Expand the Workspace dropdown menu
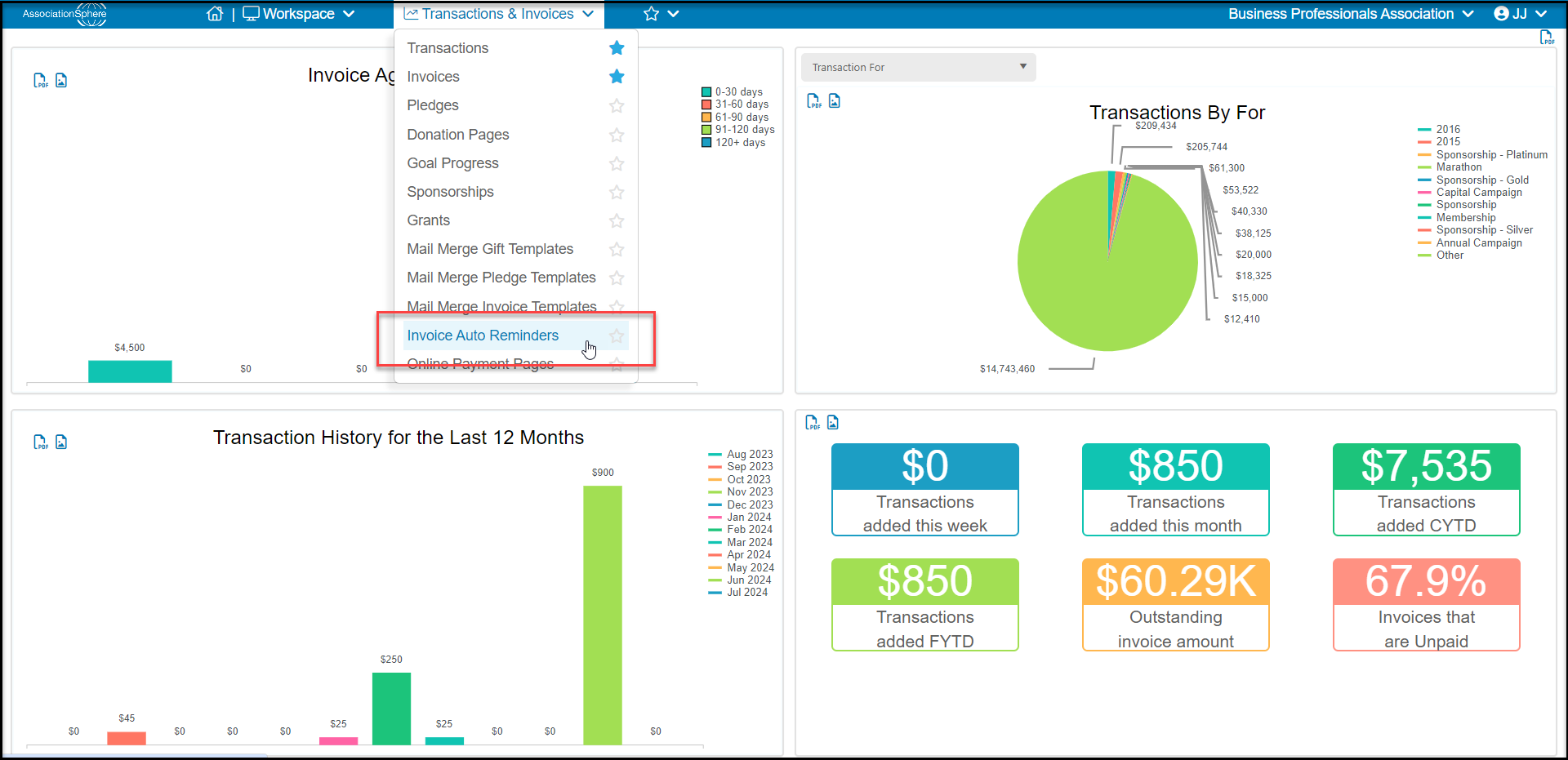Screen dimensions: 1568x760 tap(299, 14)
